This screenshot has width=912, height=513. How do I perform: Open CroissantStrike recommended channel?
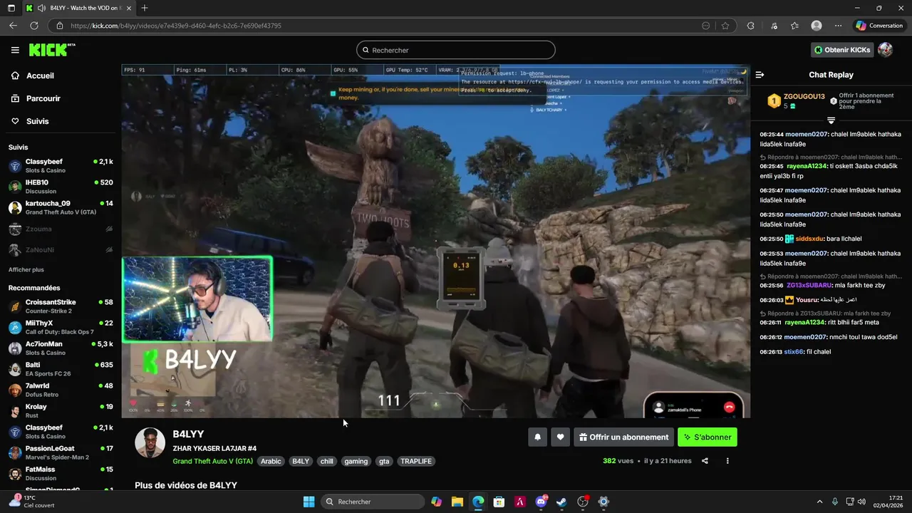tap(61, 306)
